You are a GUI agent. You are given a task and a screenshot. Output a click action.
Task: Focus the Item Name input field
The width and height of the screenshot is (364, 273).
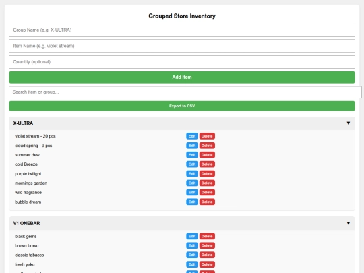[x=182, y=46]
